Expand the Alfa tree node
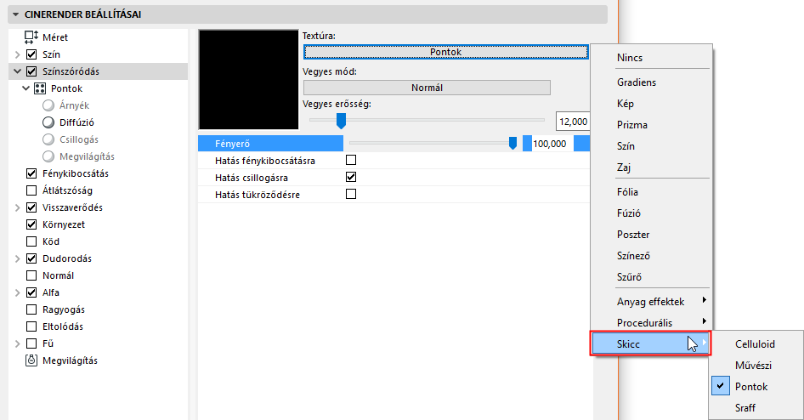The height and width of the screenshot is (420, 804). tap(18, 292)
